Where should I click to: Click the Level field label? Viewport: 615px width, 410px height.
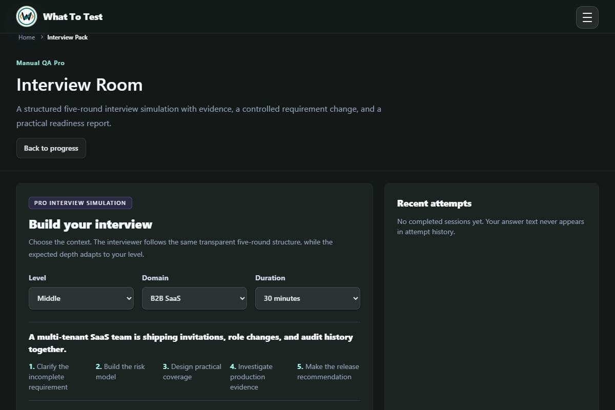37,278
